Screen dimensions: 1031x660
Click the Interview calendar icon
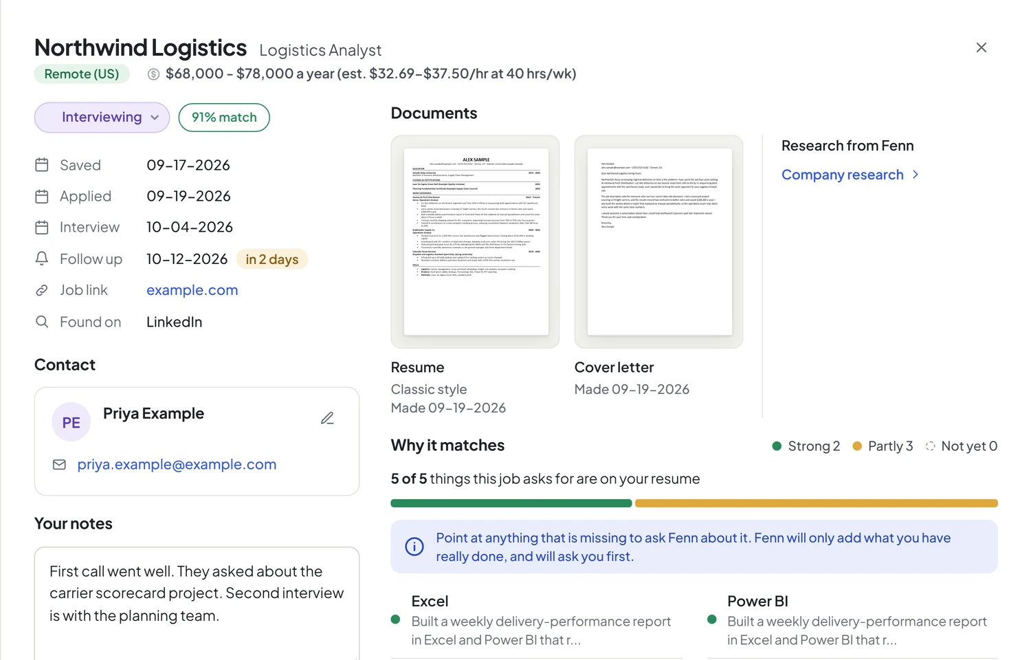point(42,228)
